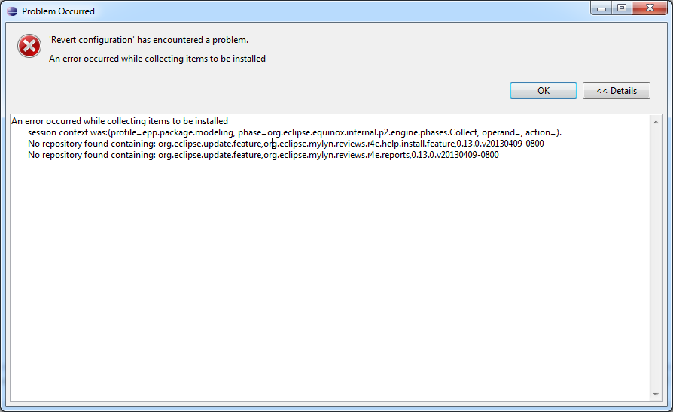Click the 'Revert configuration' has encountered a problem message
The image size is (673, 412).
click(148, 40)
